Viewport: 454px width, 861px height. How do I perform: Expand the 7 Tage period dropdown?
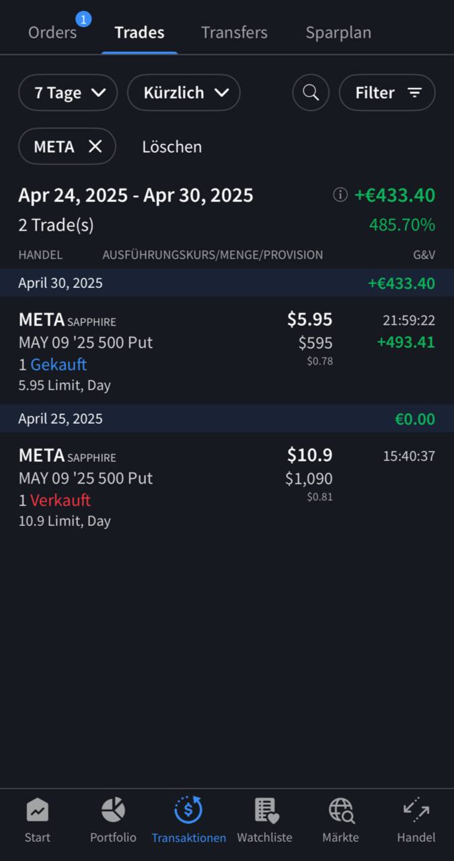(68, 93)
